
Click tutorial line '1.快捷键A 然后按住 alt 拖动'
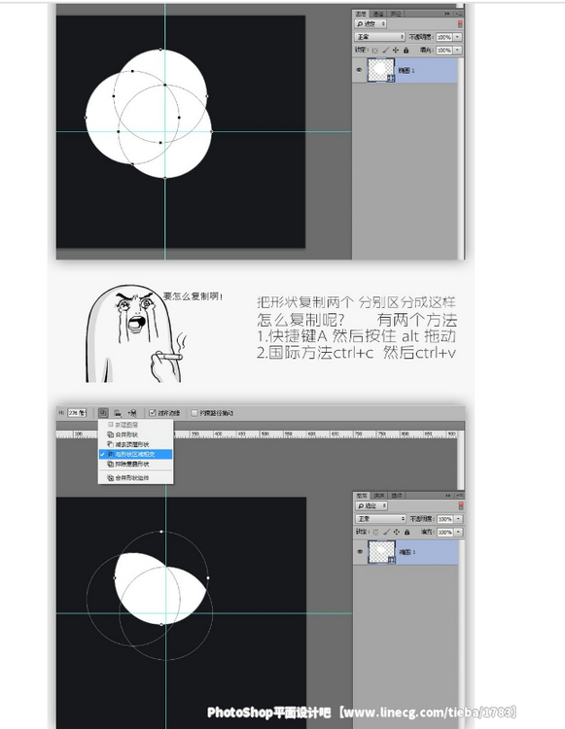(356, 336)
